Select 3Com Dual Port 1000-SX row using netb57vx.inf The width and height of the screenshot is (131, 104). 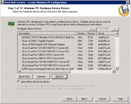click(x=66, y=55)
